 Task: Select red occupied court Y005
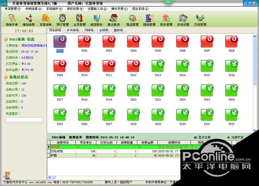[158, 43]
